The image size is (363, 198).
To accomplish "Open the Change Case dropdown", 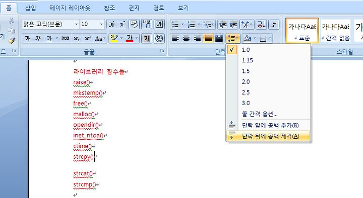I will pyautogui.click(x=100, y=38).
